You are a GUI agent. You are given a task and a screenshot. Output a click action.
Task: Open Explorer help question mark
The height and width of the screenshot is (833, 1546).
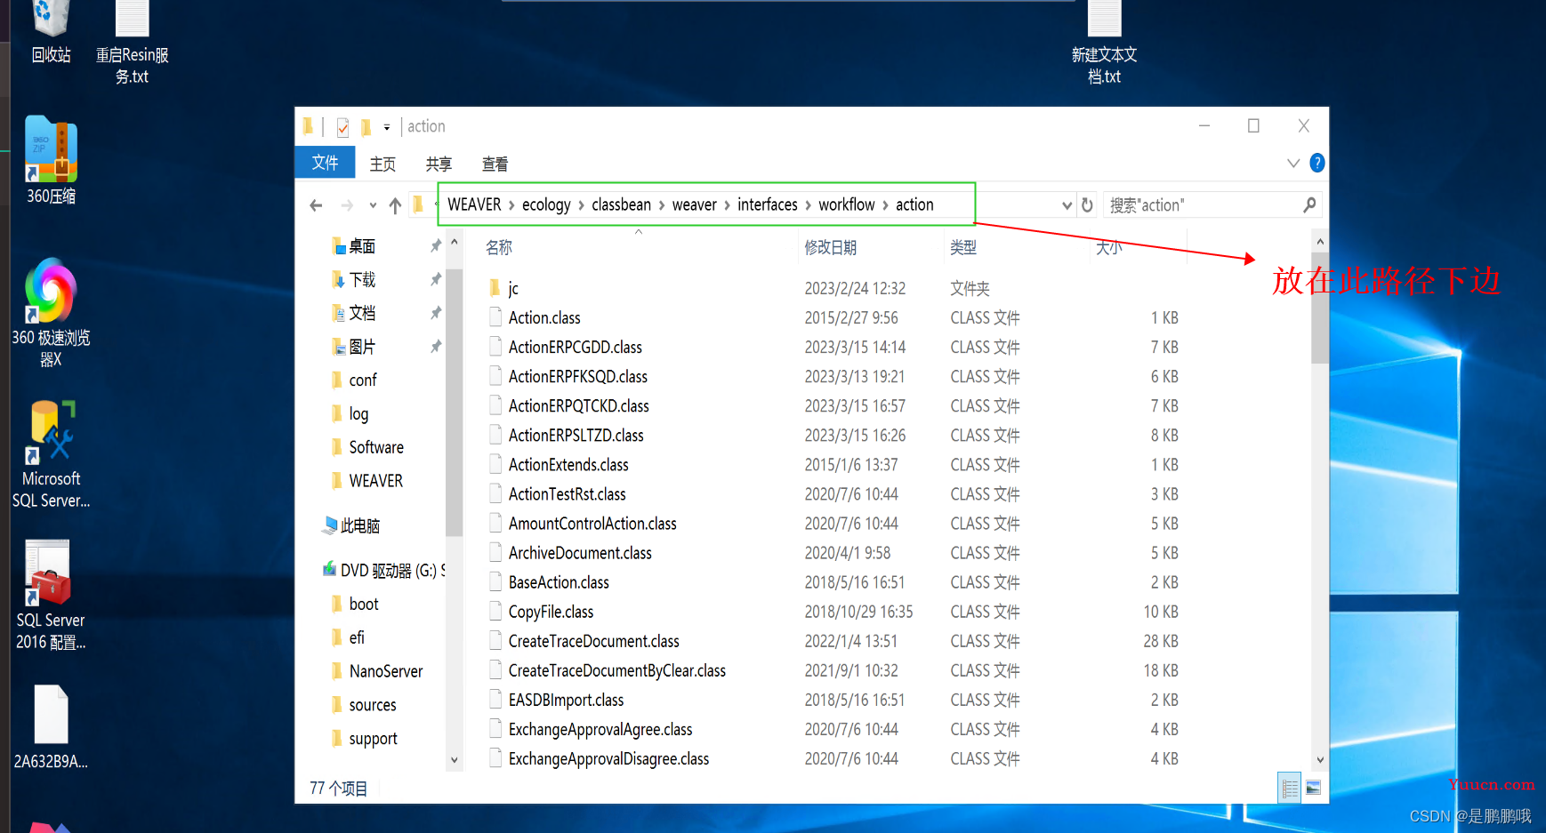click(1317, 163)
